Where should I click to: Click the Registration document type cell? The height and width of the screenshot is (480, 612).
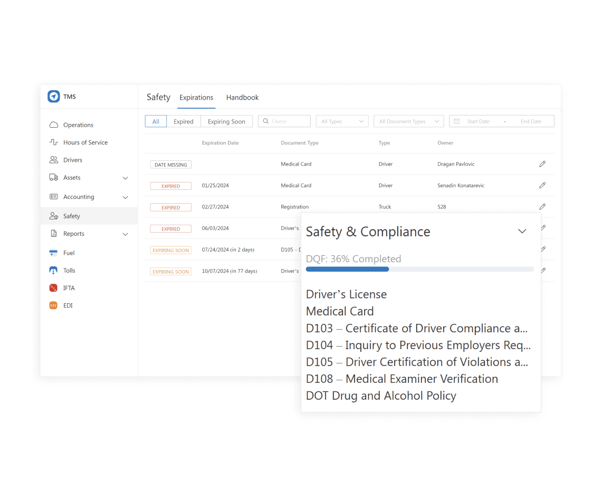pyautogui.click(x=295, y=207)
